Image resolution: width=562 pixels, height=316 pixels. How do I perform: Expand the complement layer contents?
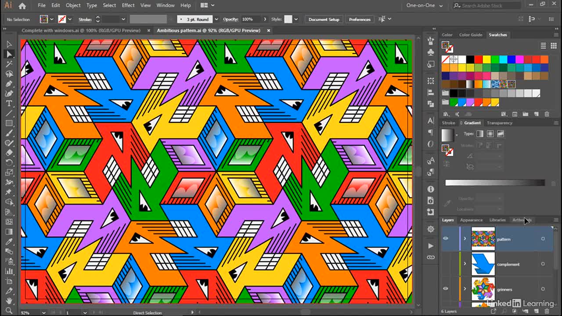pos(465,264)
